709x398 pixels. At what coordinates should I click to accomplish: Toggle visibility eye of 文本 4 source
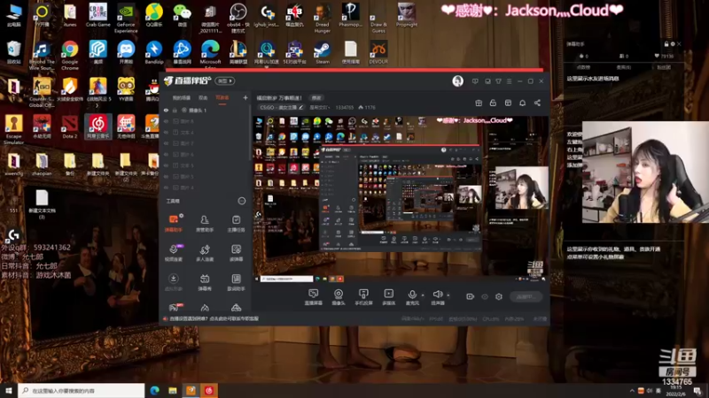click(x=166, y=132)
